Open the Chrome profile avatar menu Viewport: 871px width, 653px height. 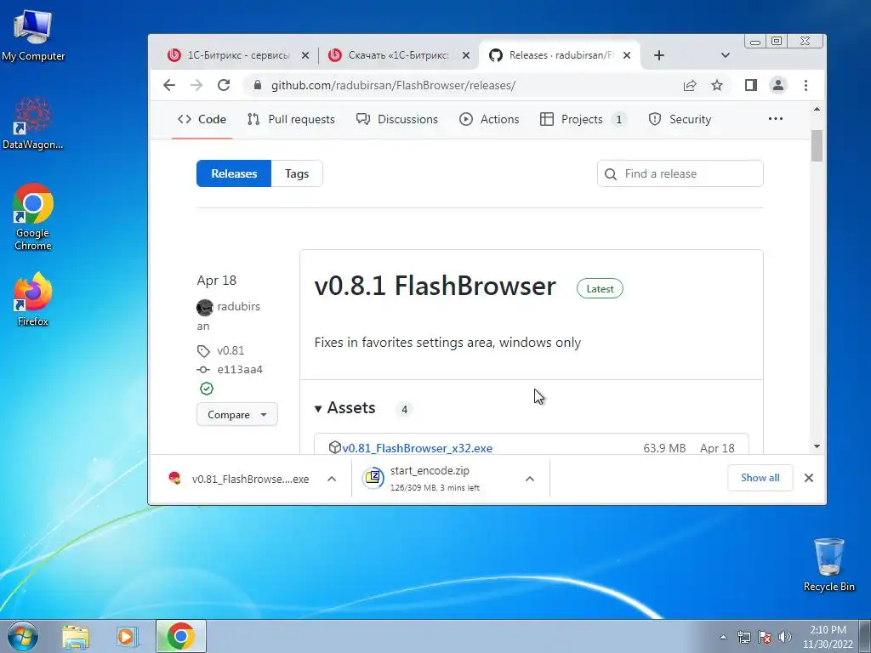[778, 85]
